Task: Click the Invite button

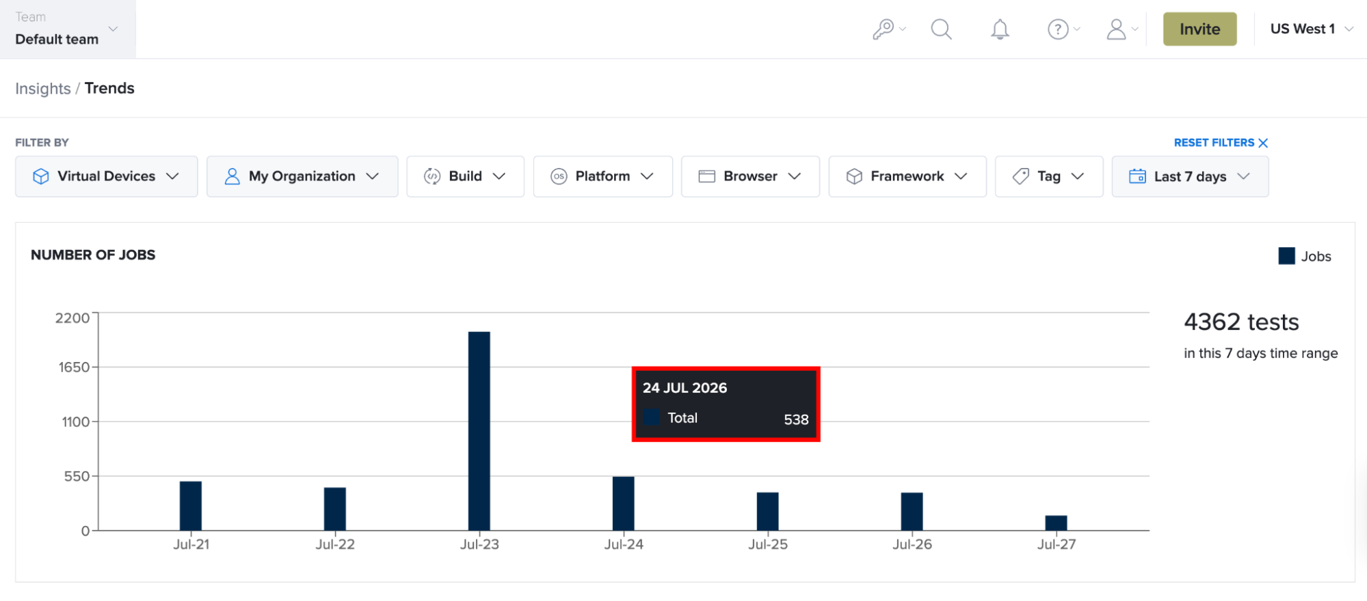Action: (x=1199, y=29)
